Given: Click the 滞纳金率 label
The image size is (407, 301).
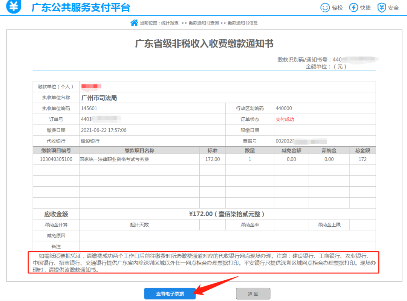Looking at the screenshot, I should pyautogui.click(x=250, y=225).
